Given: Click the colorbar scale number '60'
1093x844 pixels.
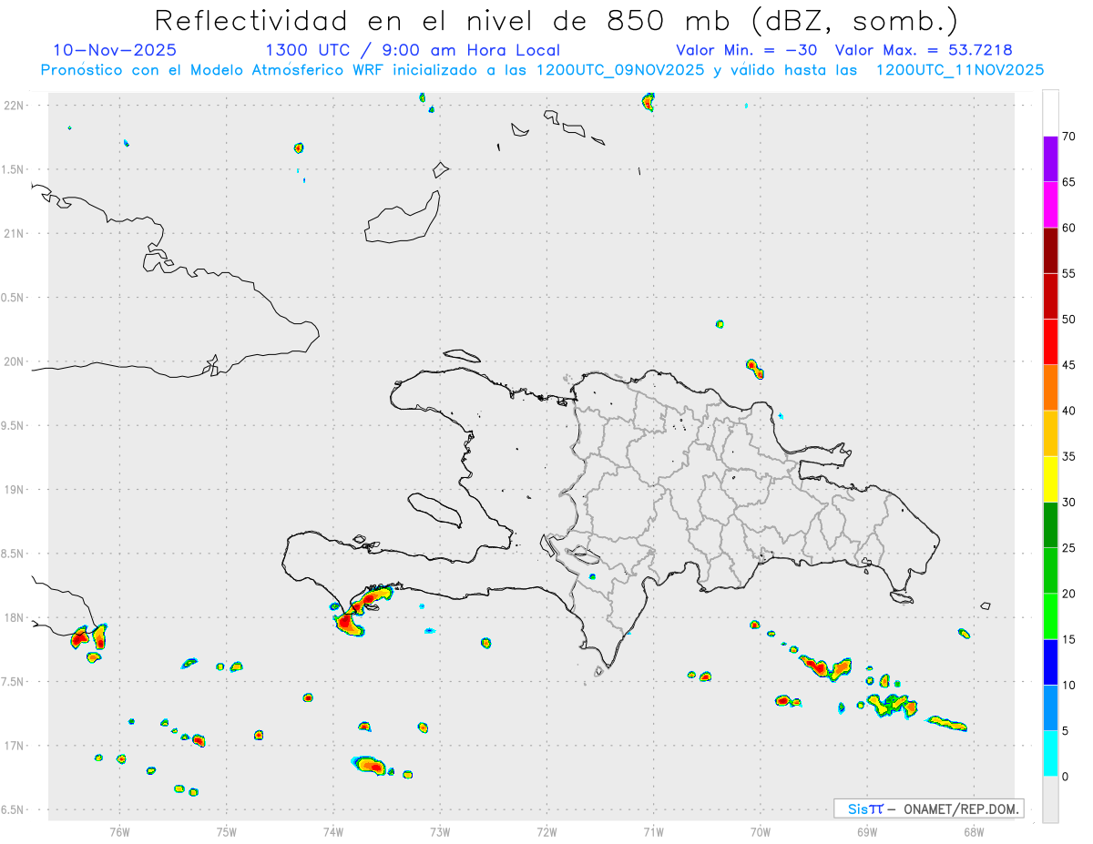Looking at the screenshot, I should (1068, 228).
